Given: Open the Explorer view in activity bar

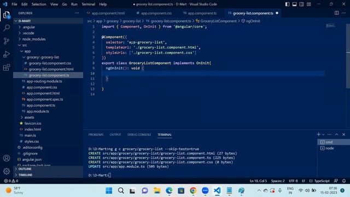Looking at the screenshot, I should pos(7,15).
